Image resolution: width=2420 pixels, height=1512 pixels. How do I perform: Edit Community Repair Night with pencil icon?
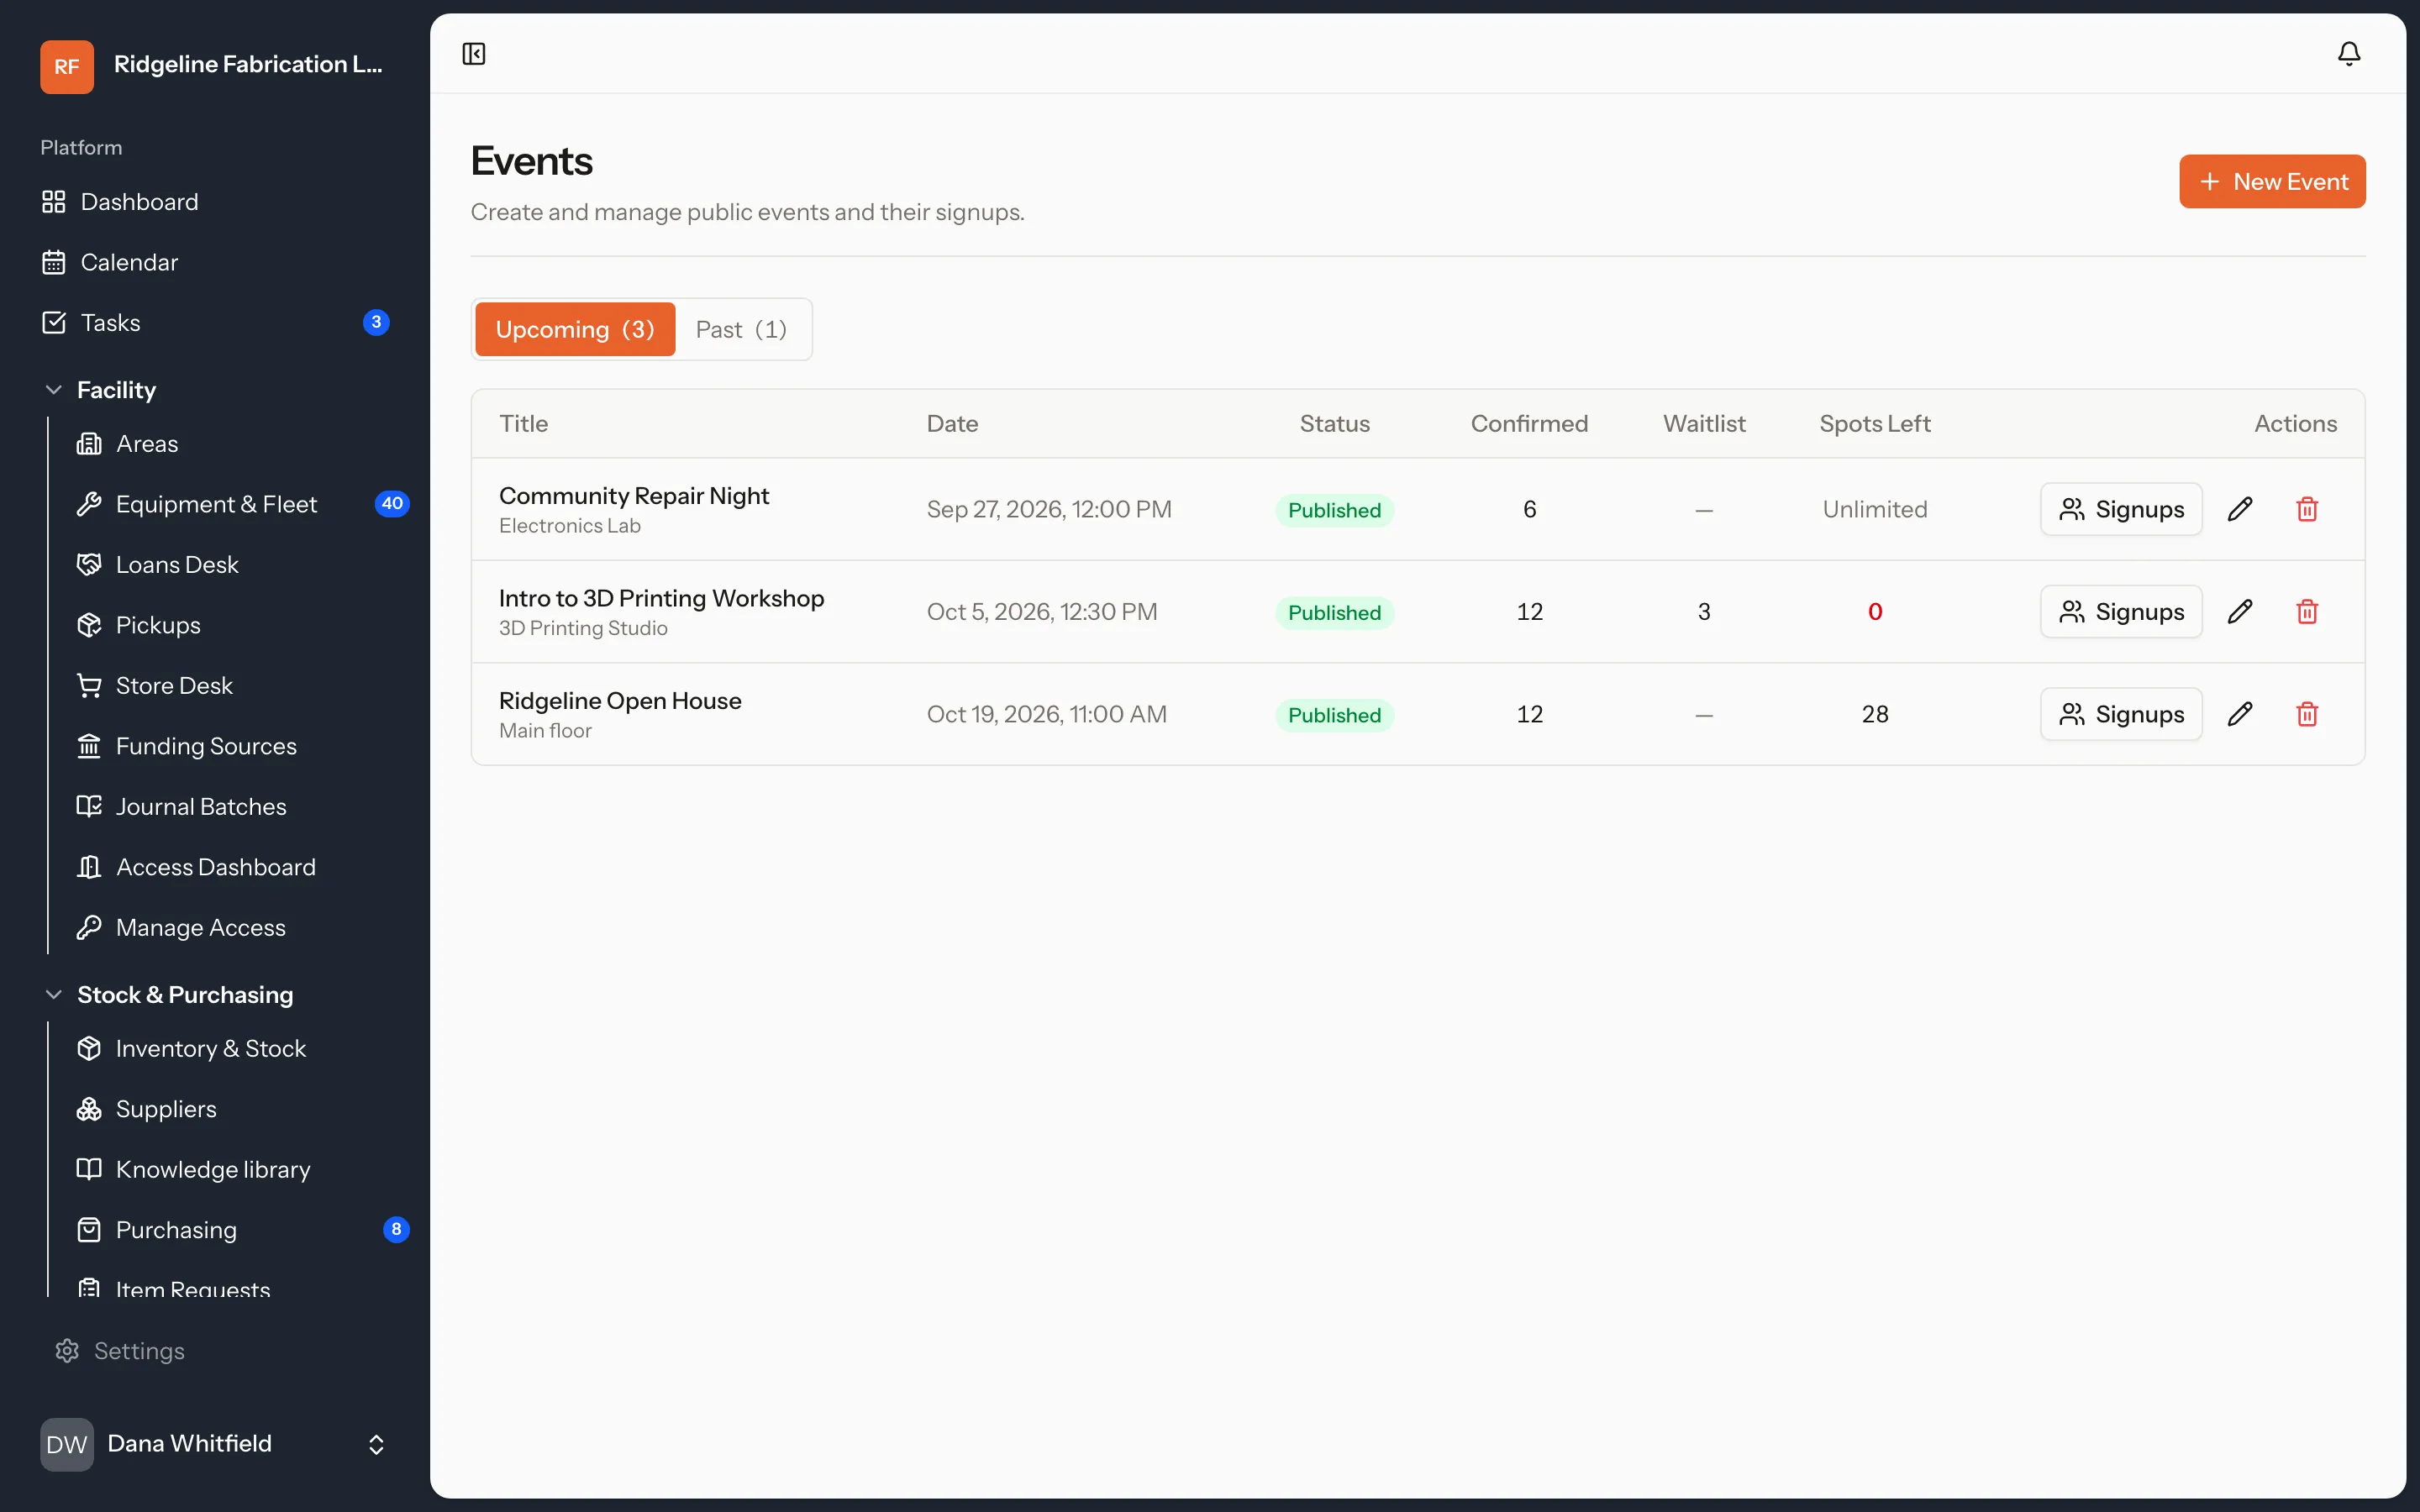point(2240,509)
